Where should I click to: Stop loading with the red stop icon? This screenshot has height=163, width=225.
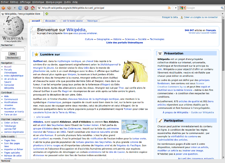pyautogui.click(x=26, y=8)
